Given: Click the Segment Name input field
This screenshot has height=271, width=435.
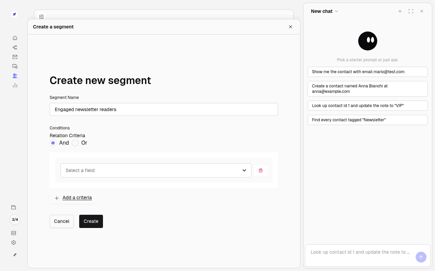Looking at the screenshot, I should 164,109.
